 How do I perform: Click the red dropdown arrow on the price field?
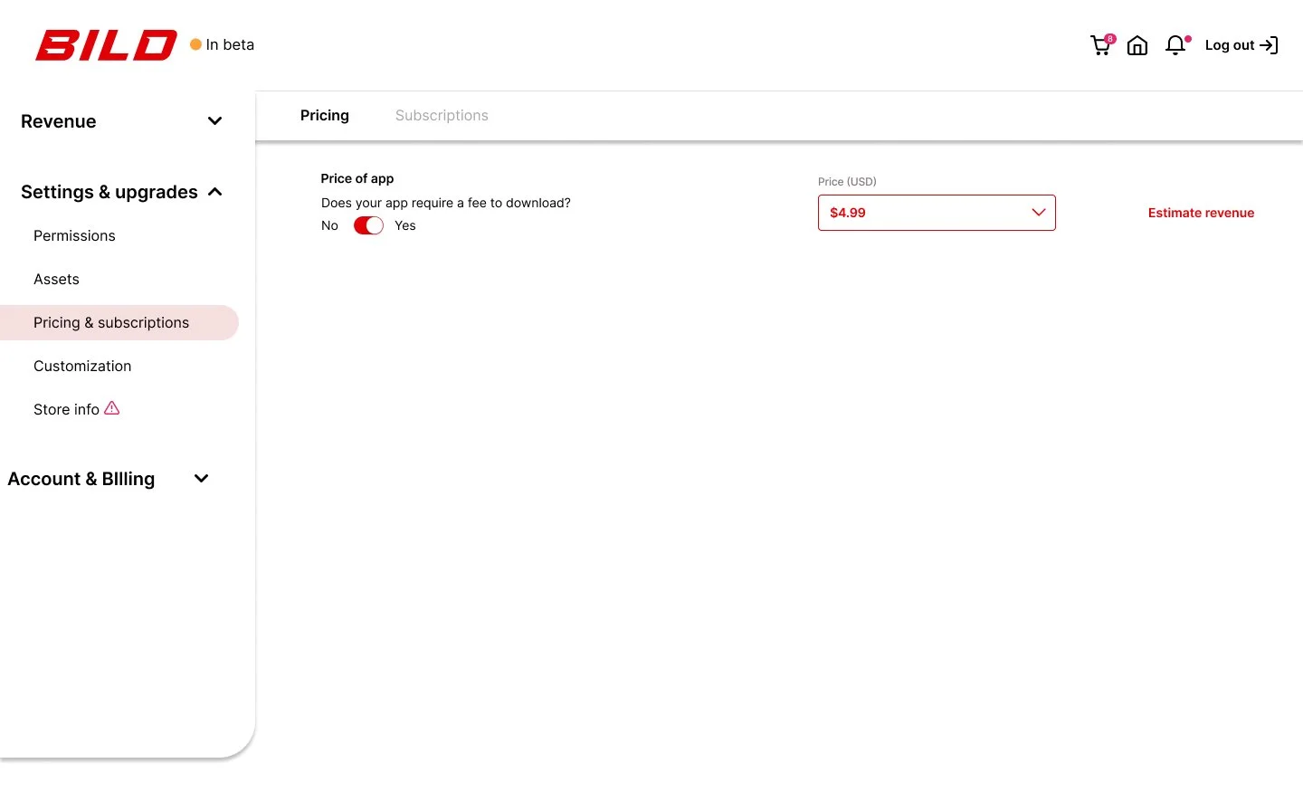click(1039, 213)
